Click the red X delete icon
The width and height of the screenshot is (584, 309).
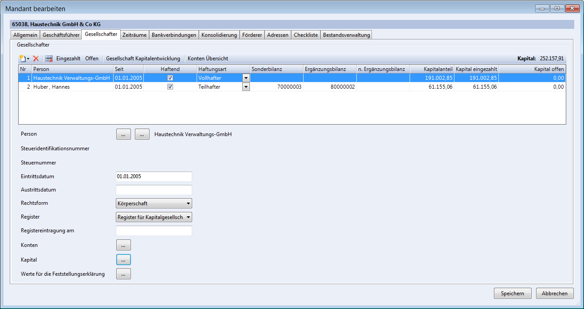coord(36,59)
